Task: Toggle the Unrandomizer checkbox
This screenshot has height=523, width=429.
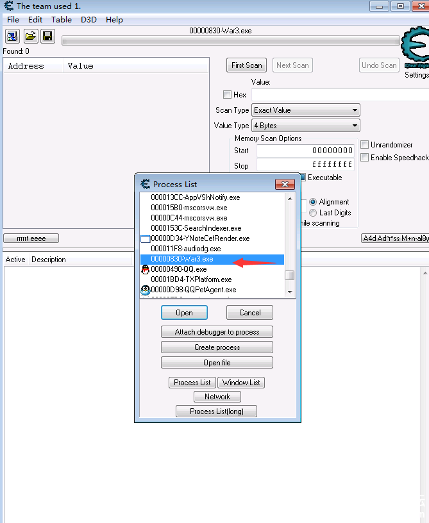Action: point(365,145)
